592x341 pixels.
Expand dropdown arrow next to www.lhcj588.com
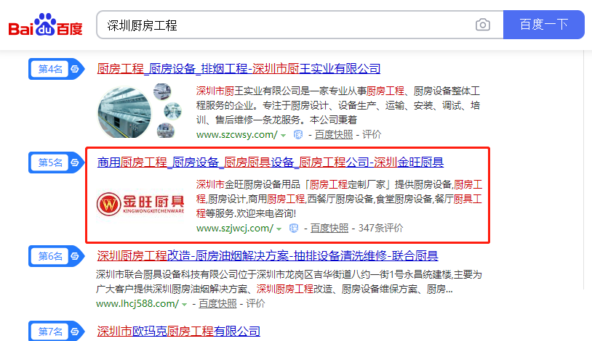click(x=184, y=305)
